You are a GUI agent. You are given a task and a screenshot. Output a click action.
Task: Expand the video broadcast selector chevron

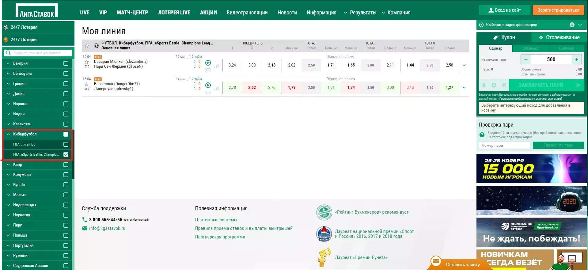pyautogui.click(x=580, y=25)
